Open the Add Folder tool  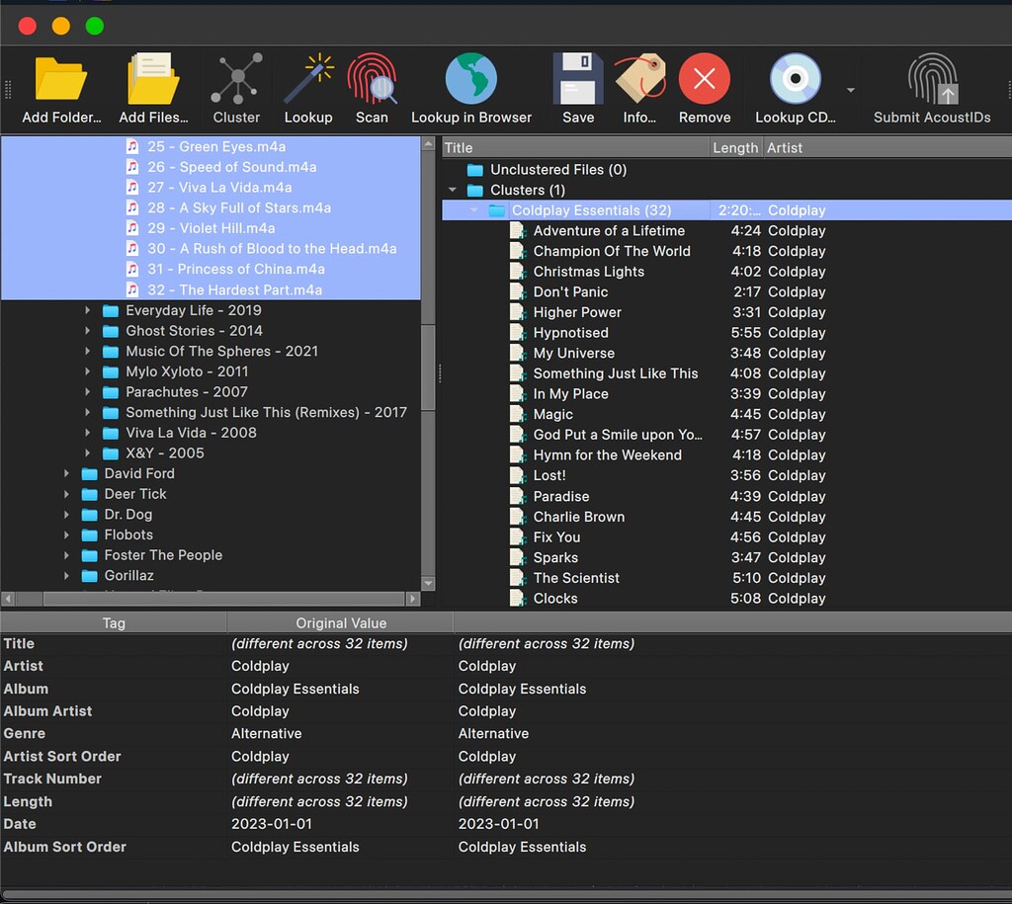[x=61, y=89]
